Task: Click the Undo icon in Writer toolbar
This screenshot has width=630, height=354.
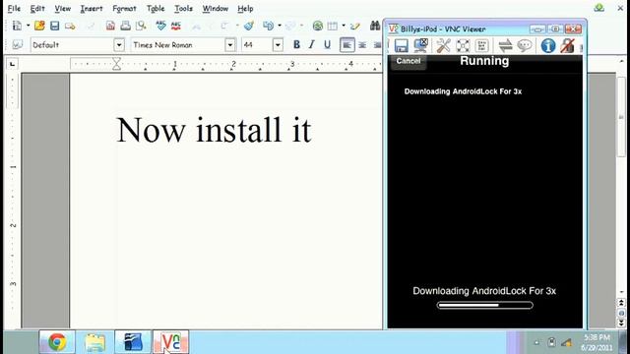Action: tap(268, 26)
